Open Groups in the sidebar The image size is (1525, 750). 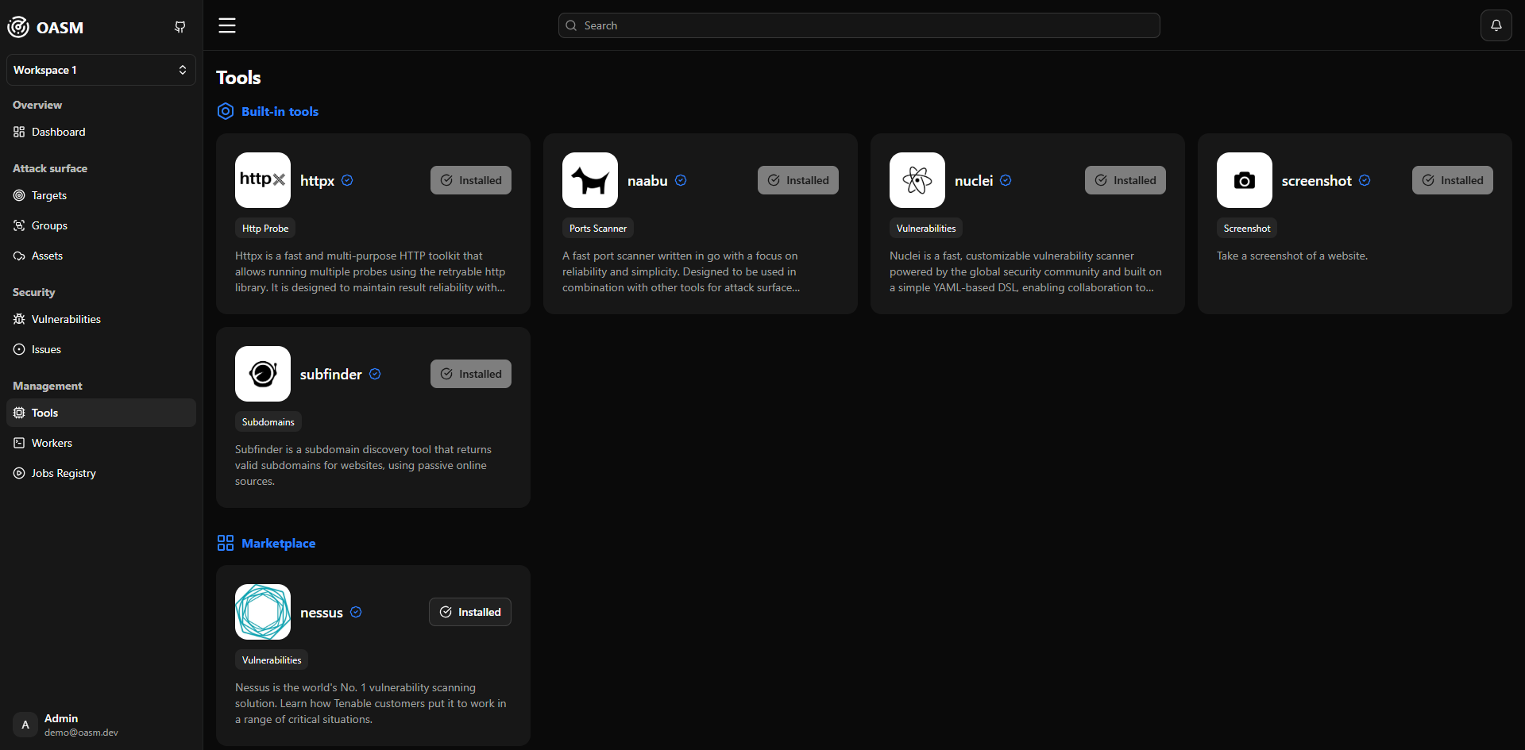101,225
